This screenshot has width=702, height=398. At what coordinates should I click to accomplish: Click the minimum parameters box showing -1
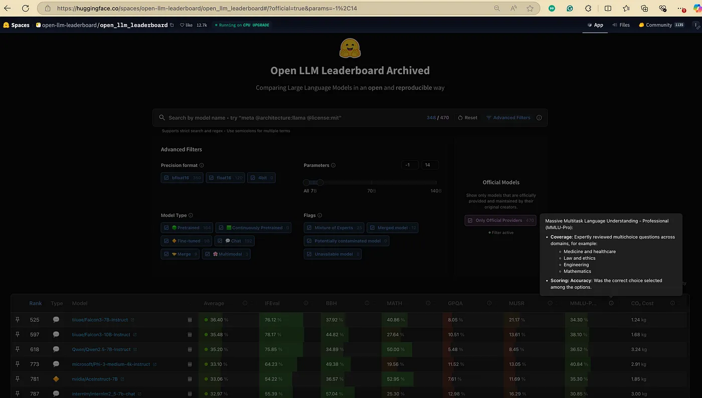(x=410, y=165)
